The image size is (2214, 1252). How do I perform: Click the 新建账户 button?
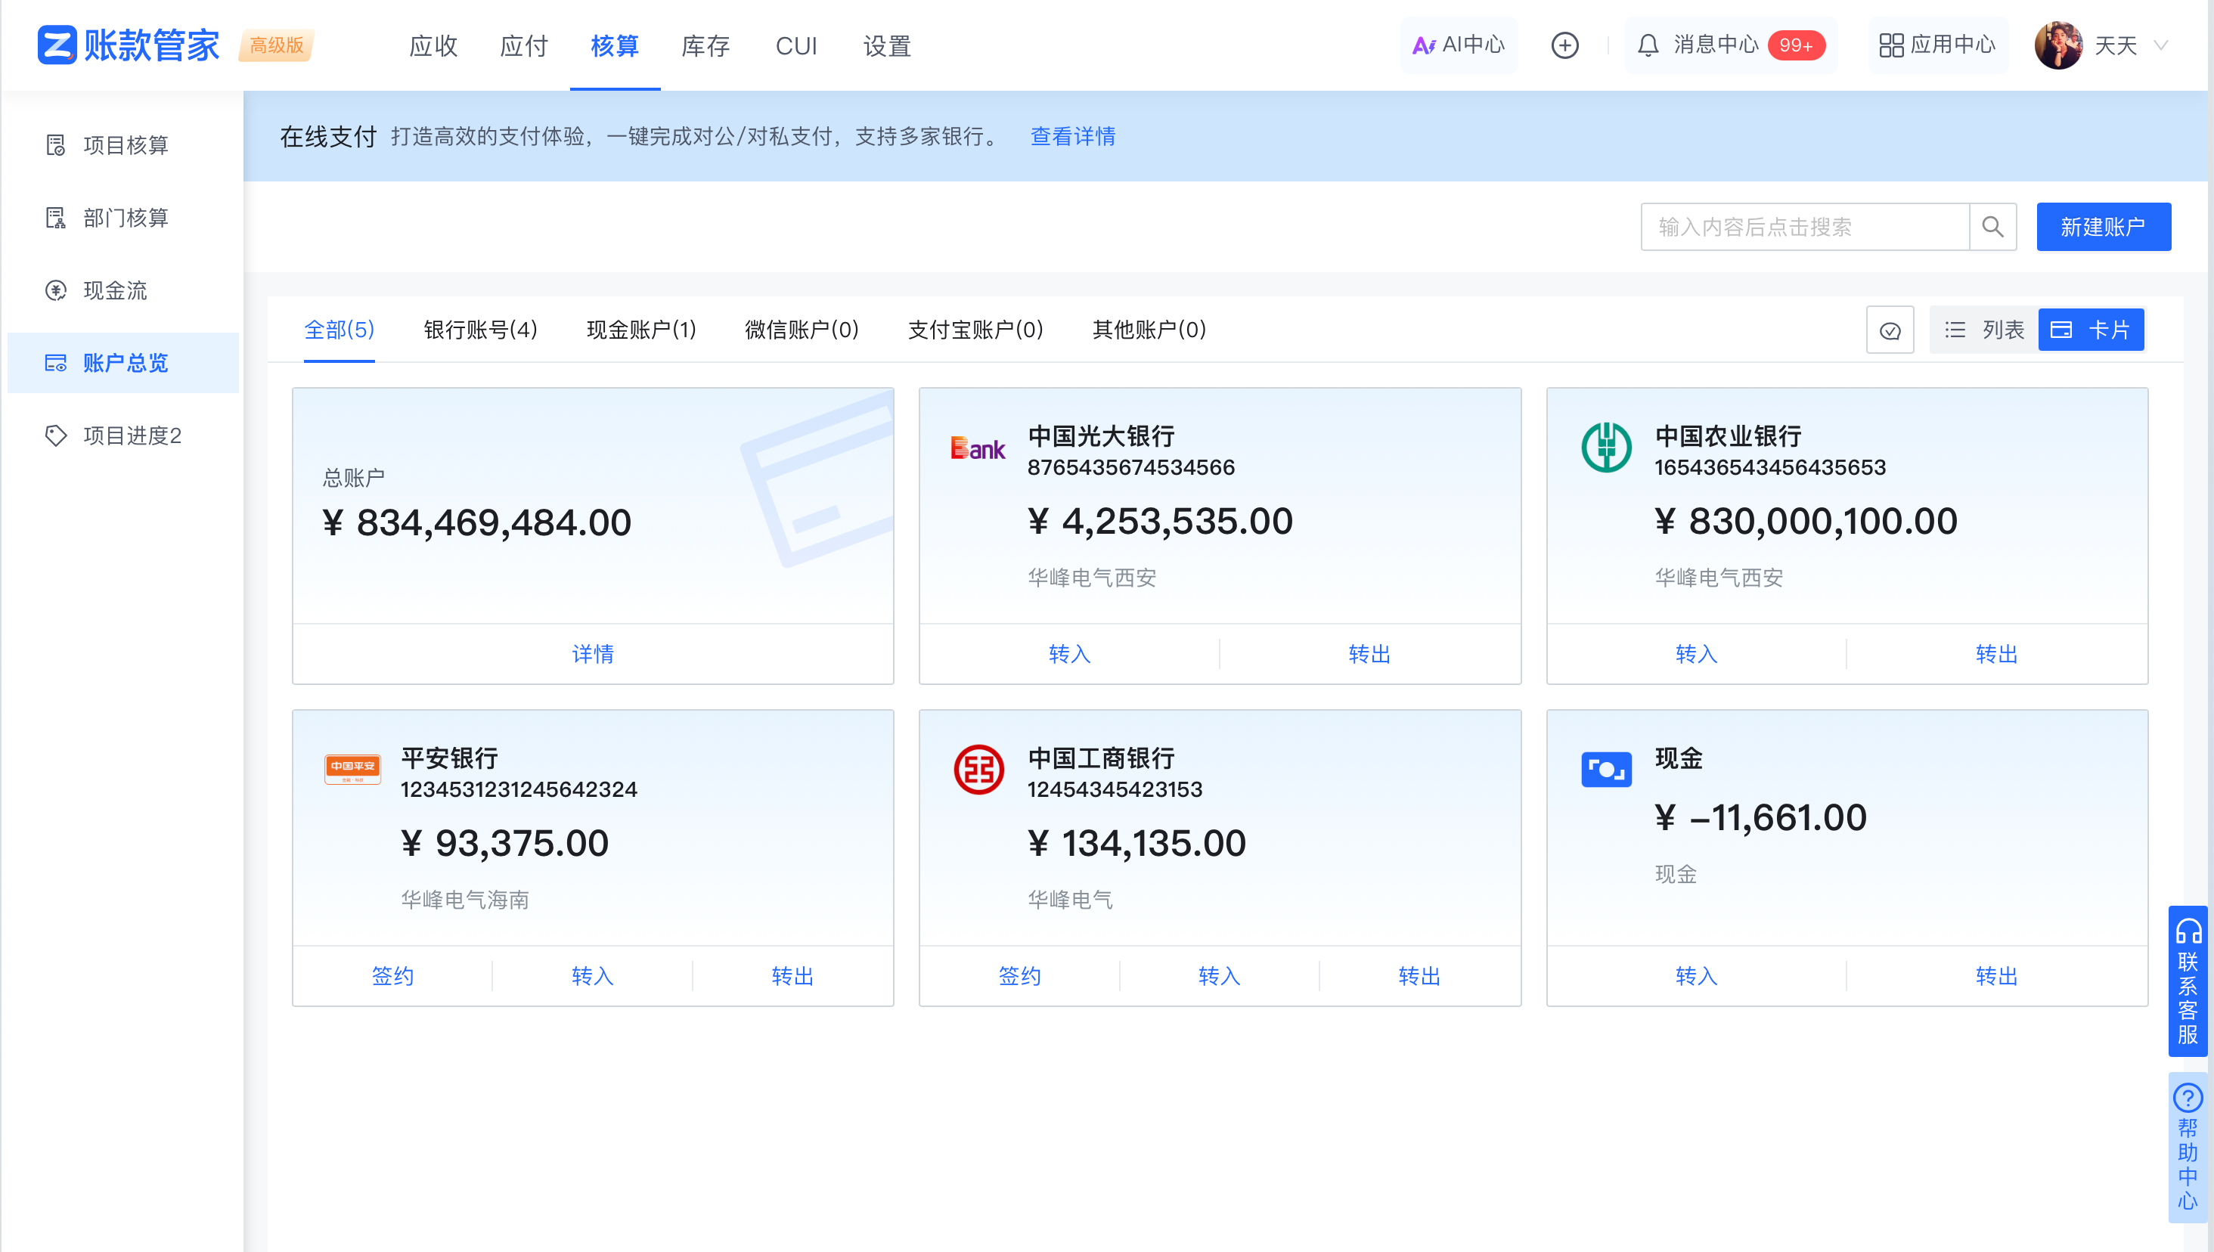[x=2102, y=227]
